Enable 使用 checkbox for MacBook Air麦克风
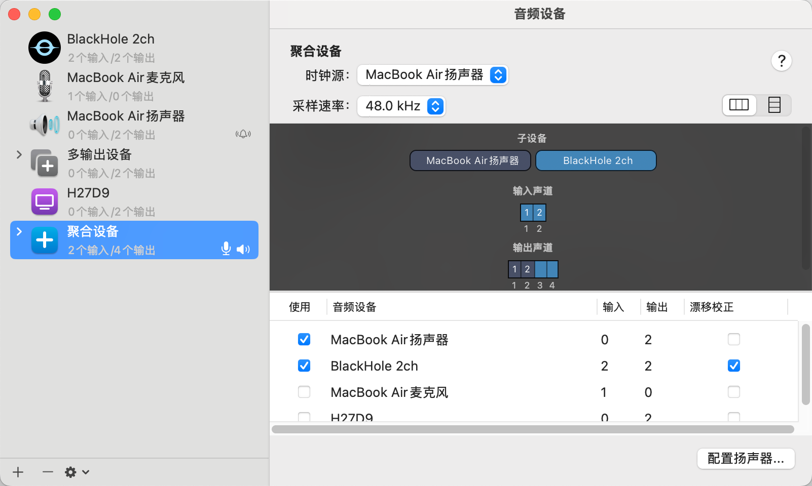Viewport: 812px width, 486px height. pos(304,392)
